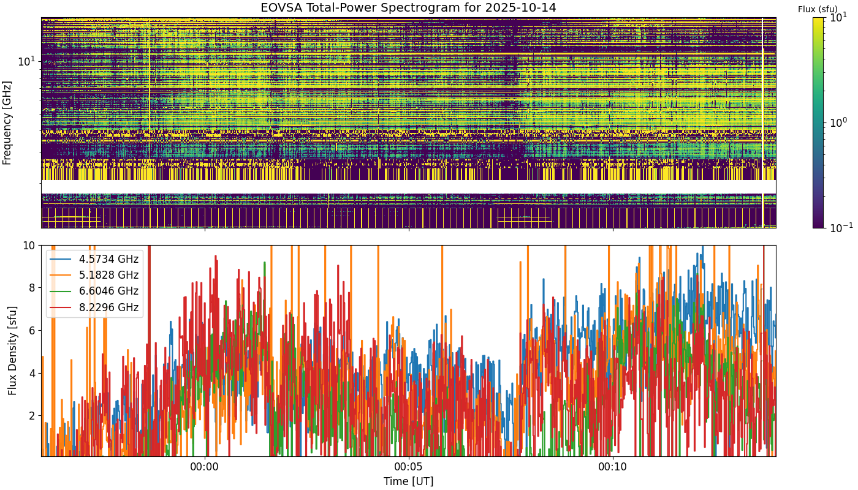Viewport: 858px width, 490px height.
Task: Click the Time [UT] axis label
Action: [x=408, y=481]
